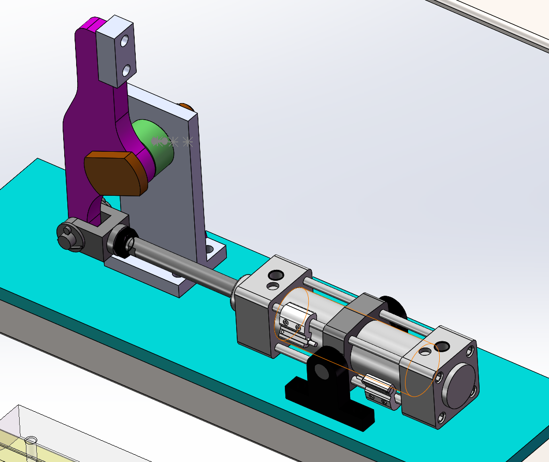Select the grey block with two holes
Viewport: 549px width, 462px height.
(x=116, y=51)
